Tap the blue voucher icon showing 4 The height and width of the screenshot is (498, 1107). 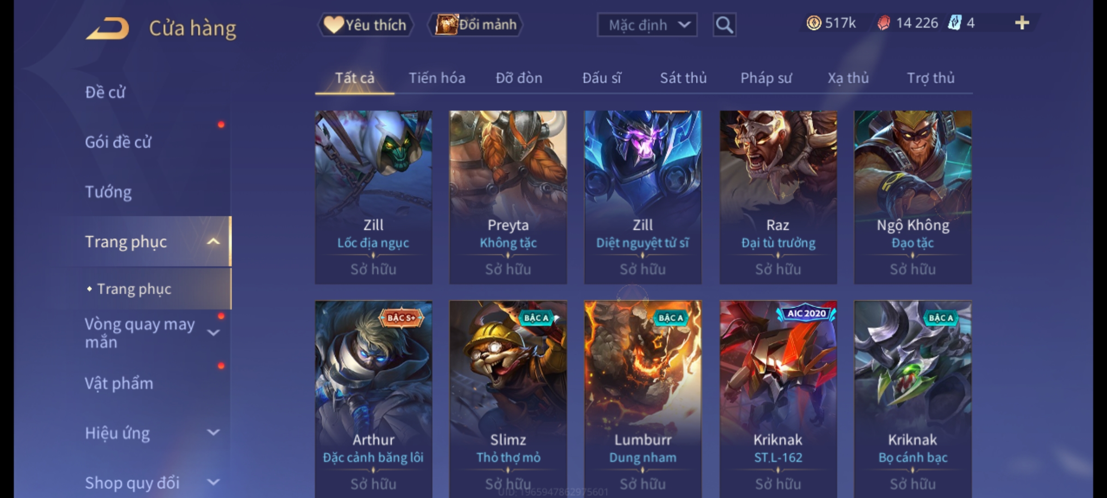tap(955, 23)
